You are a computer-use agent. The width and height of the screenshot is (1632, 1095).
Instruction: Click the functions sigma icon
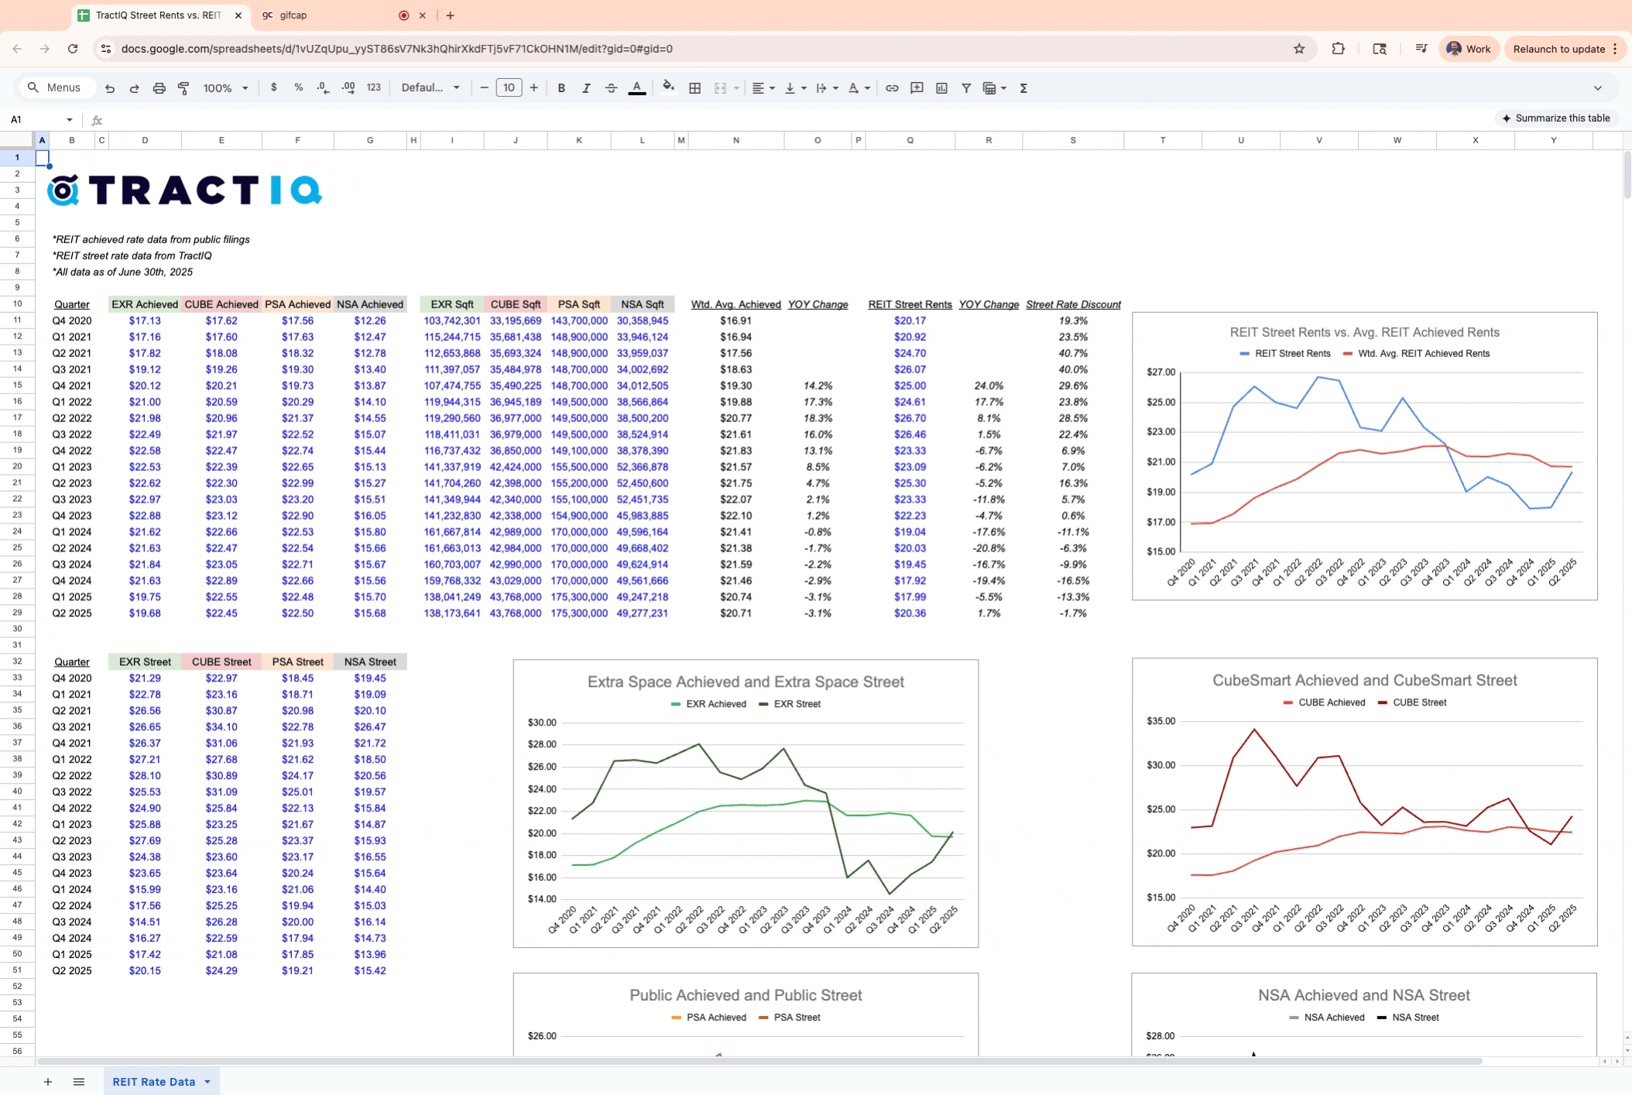point(1023,88)
